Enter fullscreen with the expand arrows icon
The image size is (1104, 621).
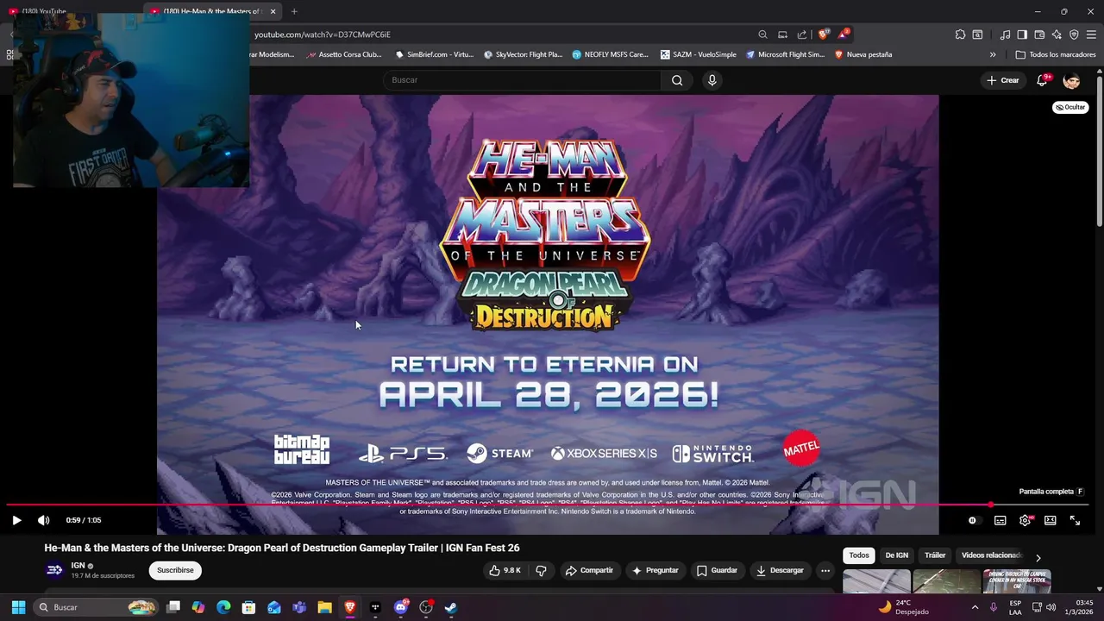point(1075,520)
